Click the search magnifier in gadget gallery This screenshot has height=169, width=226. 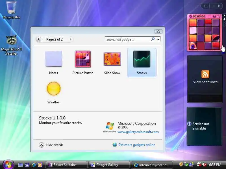153,39
